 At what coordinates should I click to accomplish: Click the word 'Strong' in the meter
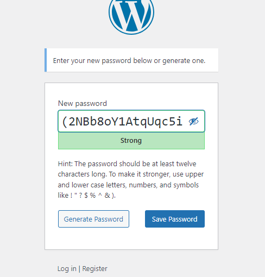click(131, 141)
